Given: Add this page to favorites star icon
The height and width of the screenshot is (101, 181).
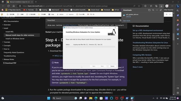Looking at the screenshot, I should coord(139,6).
